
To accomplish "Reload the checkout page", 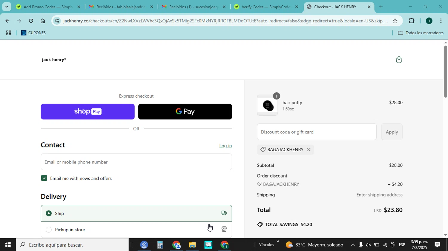I will click(x=31, y=21).
